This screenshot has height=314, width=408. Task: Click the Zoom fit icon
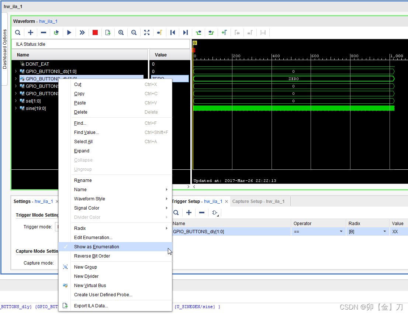point(147,32)
